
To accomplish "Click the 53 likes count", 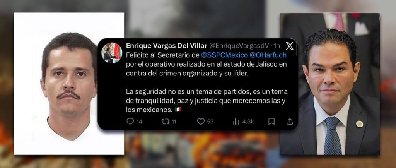I will tap(210, 122).
